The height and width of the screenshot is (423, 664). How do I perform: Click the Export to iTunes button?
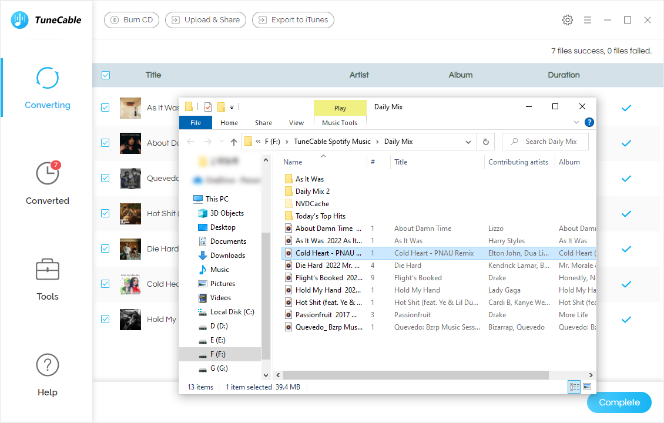coord(293,20)
